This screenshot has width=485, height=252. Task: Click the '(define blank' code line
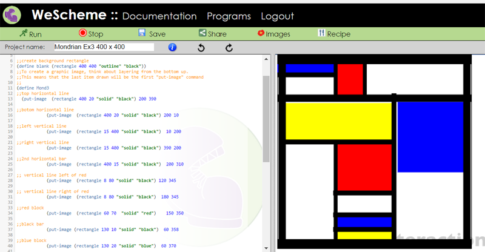81,66
